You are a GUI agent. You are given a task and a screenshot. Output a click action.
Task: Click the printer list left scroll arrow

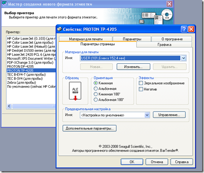pyautogui.click(x=9, y=106)
